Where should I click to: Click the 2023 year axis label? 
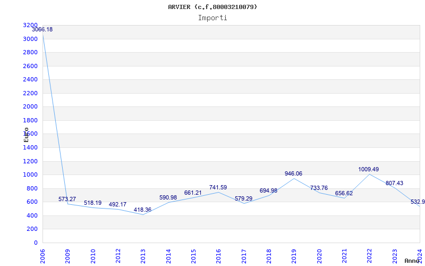coord(394,256)
